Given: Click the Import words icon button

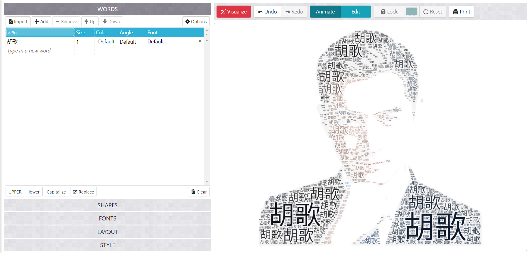Looking at the screenshot, I should [18, 22].
